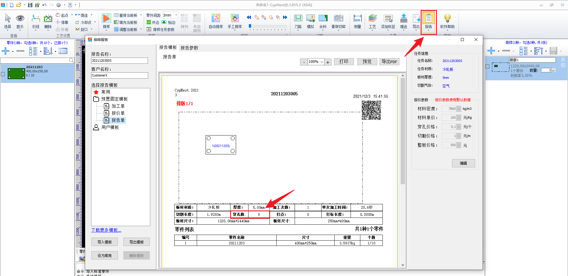Open the 骨架切碎 skeleton cut tool
The width and height of the screenshot is (568, 276).
pos(338,21)
